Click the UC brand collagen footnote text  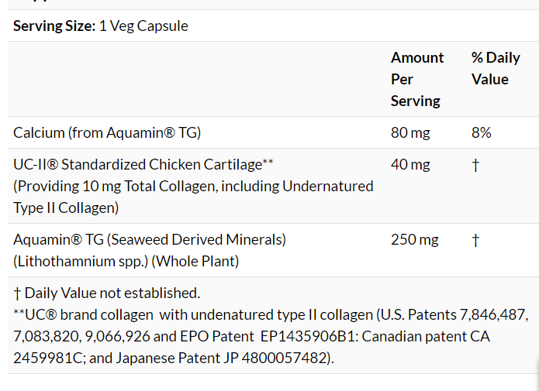pyautogui.click(x=194, y=315)
